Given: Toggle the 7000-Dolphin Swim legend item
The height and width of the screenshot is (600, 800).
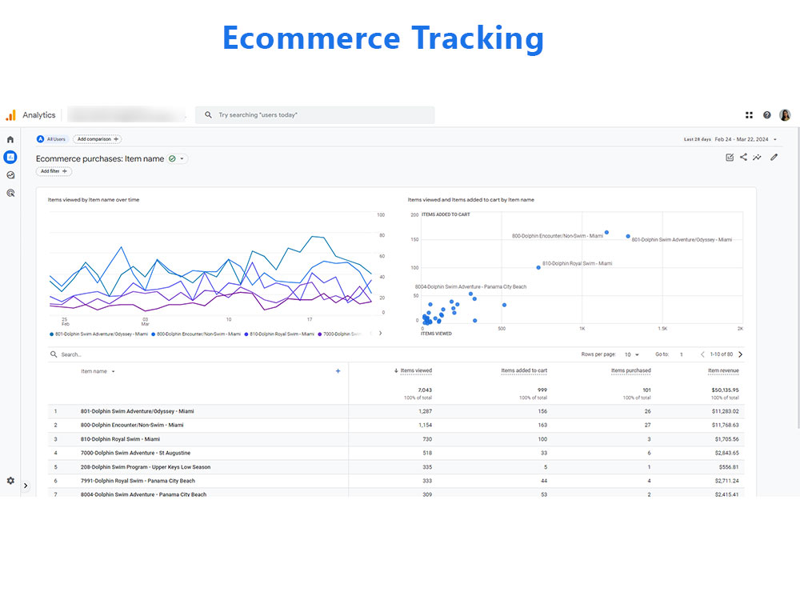Looking at the screenshot, I should (x=340, y=334).
